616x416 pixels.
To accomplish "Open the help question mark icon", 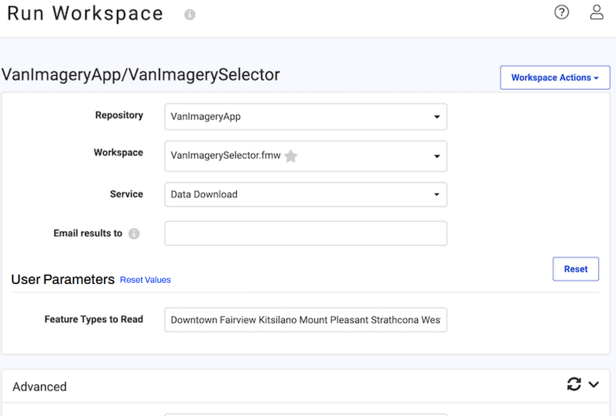I will [x=561, y=12].
